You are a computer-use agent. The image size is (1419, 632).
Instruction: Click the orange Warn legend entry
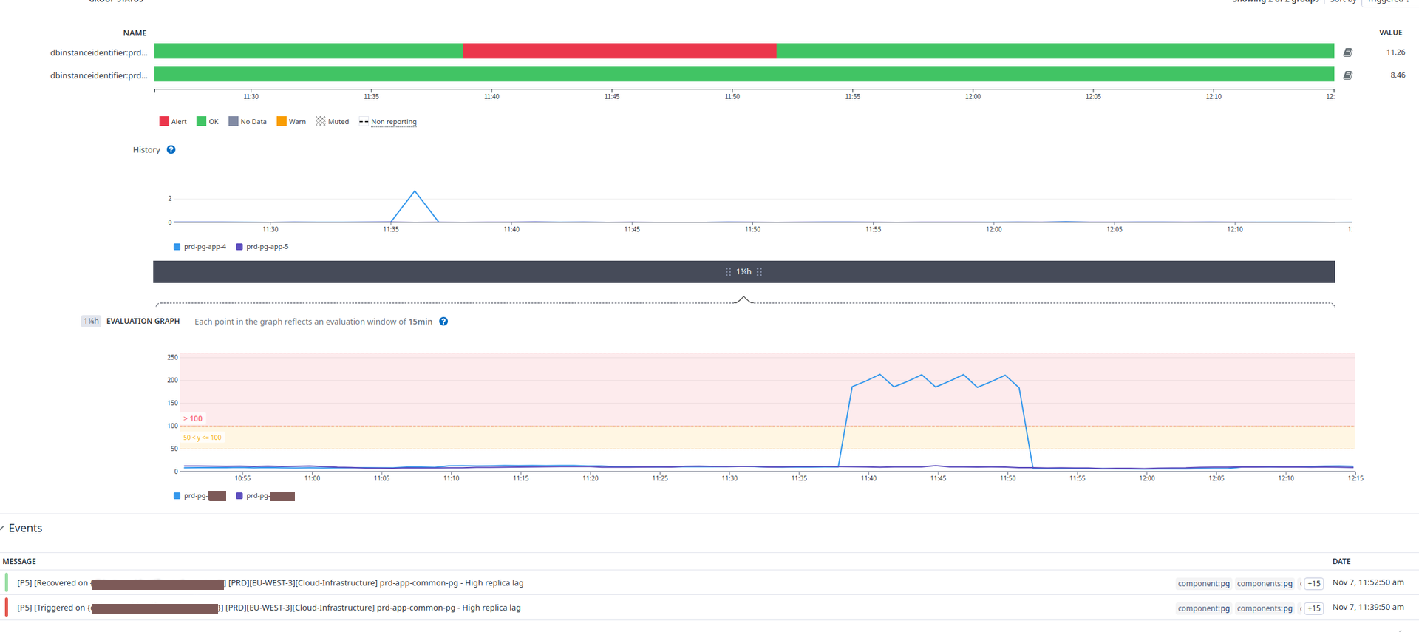pos(290,121)
